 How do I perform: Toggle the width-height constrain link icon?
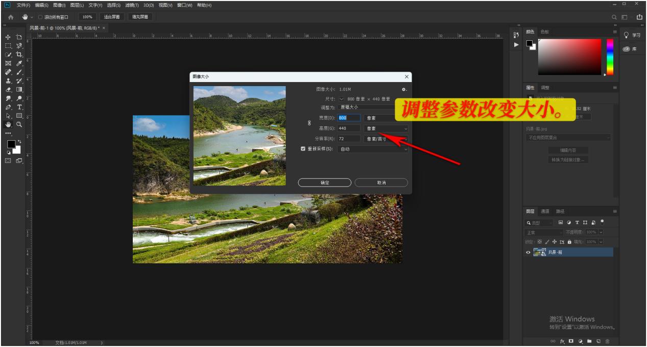308,123
